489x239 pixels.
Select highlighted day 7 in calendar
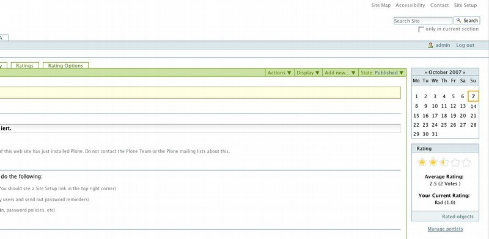[x=473, y=96]
